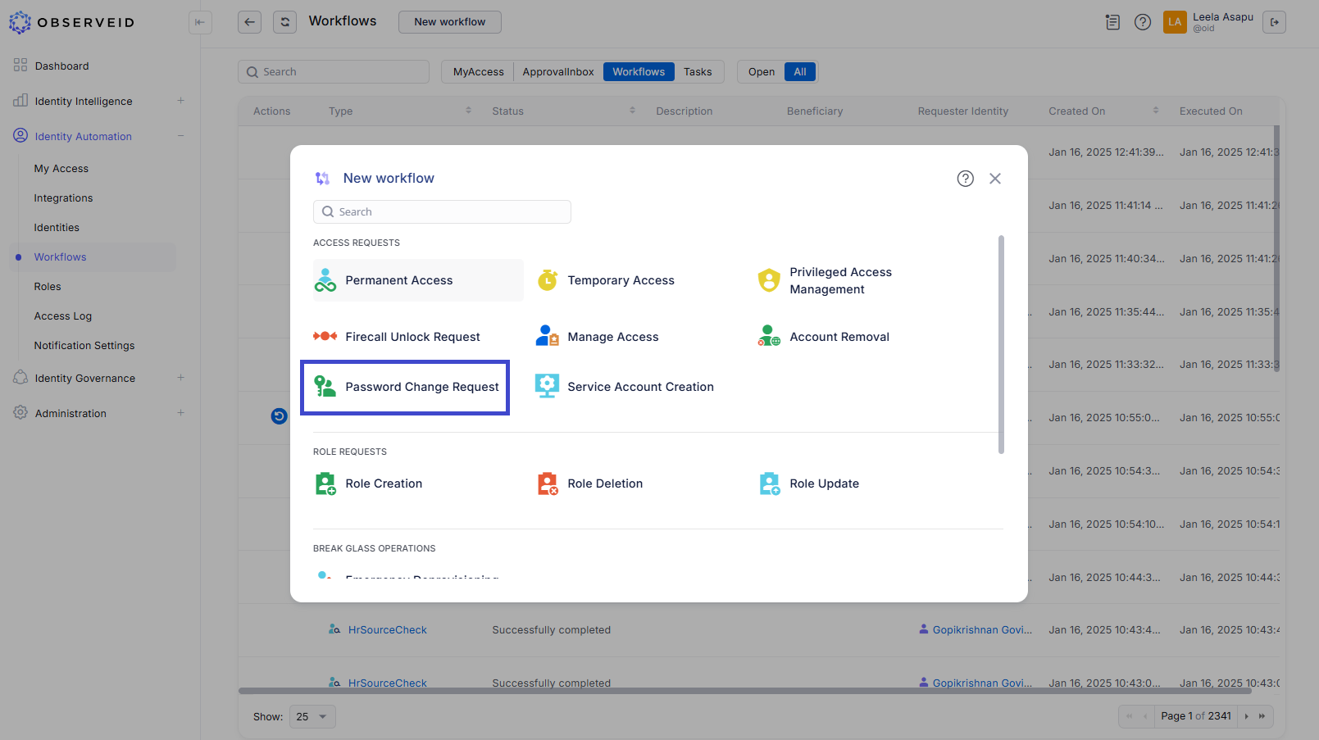Select the Temporary Access clock icon
Viewport: 1319px width, 740px height.
coord(548,280)
